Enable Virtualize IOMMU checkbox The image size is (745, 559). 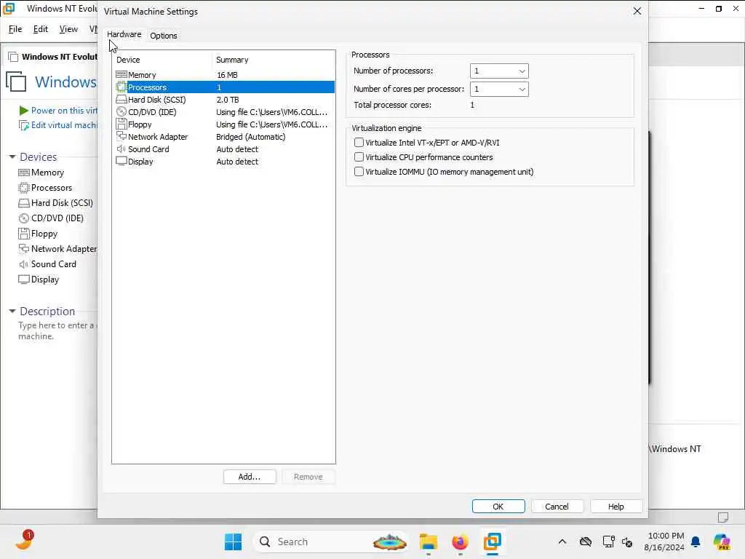click(359, 172)
